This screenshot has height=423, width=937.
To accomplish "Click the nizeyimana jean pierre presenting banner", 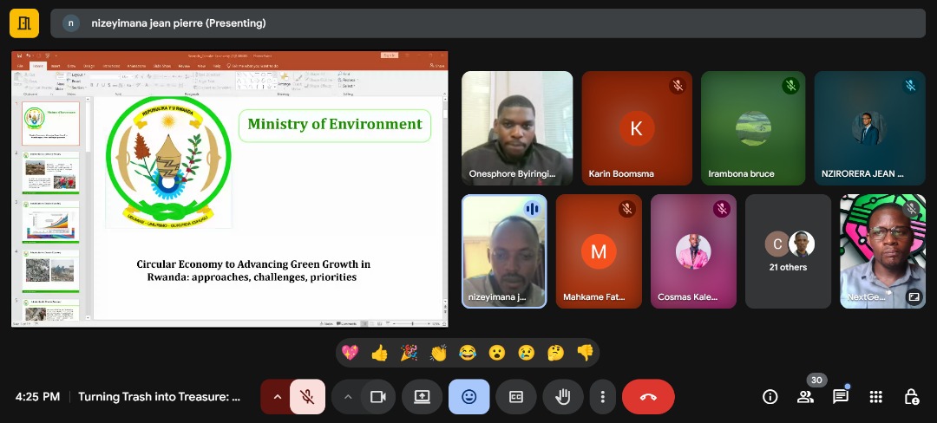I will pos(488,23).
